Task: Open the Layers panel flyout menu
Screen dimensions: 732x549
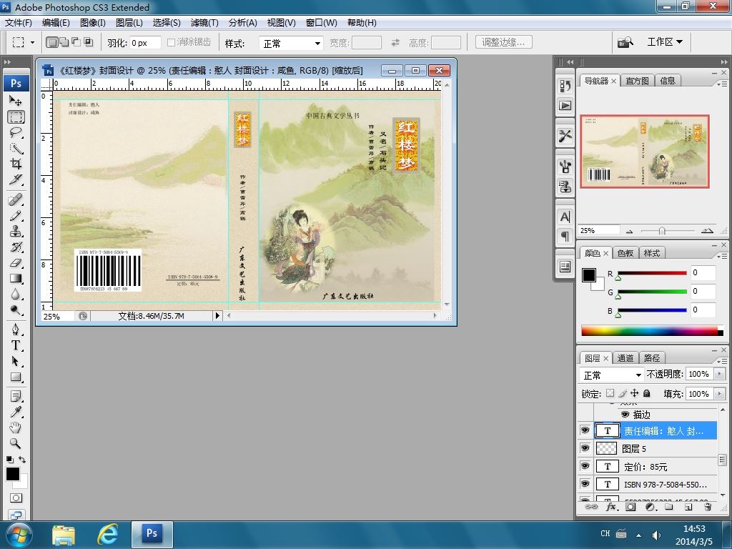Action: [722, 361]
